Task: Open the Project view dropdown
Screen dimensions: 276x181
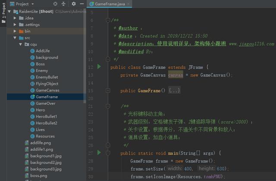Action: (x=33, y=4)
